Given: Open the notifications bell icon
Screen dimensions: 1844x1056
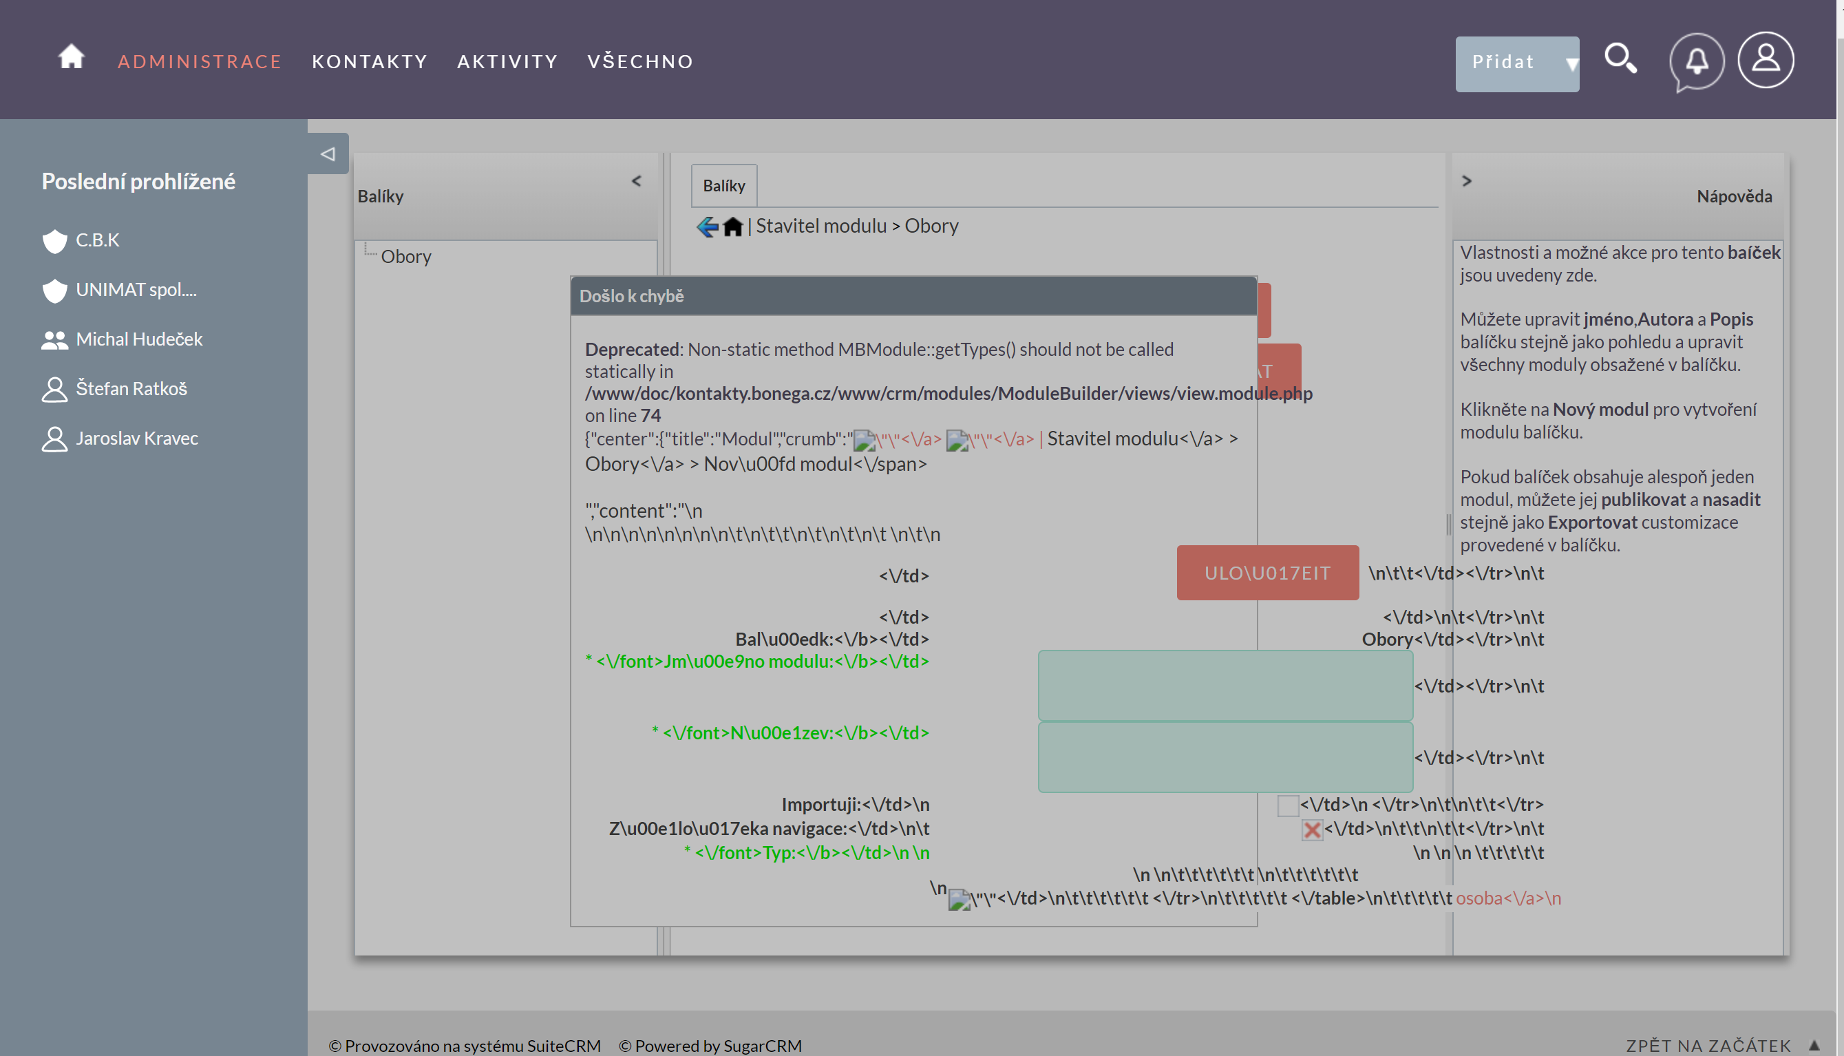Looking at the screenshot, I should tap(1696, 61).
